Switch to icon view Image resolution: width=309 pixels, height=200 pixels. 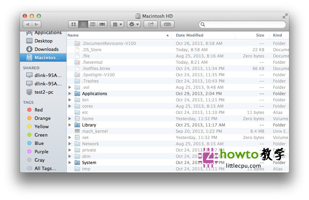click(73, 24)
